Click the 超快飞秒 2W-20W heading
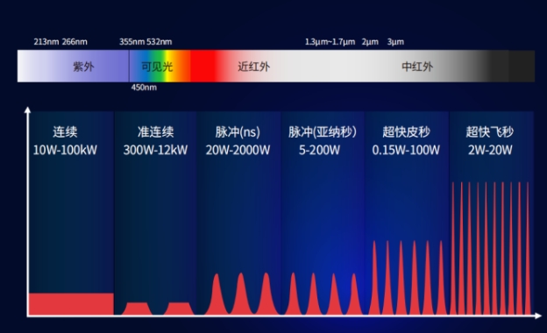 pos(490,141)
